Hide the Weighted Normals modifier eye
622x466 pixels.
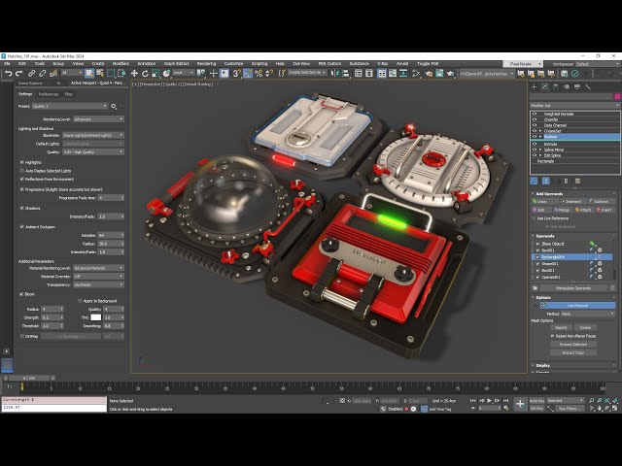(535, 114)
